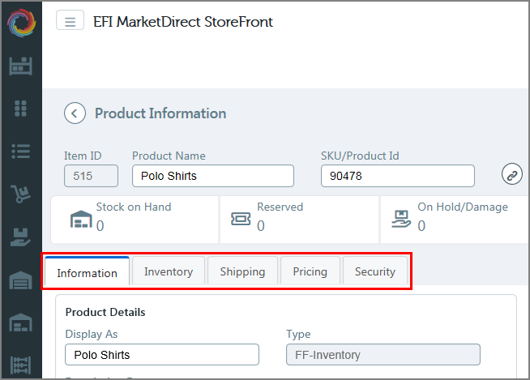
Task: Click the EFI colorful swirl logo
Action: coord(21,23)
